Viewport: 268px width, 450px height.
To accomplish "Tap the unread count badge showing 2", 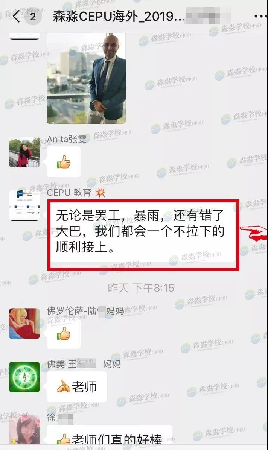I will (x=33, y=16).
